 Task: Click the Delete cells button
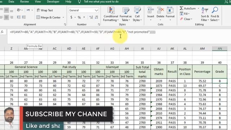(x=160, y=14)
